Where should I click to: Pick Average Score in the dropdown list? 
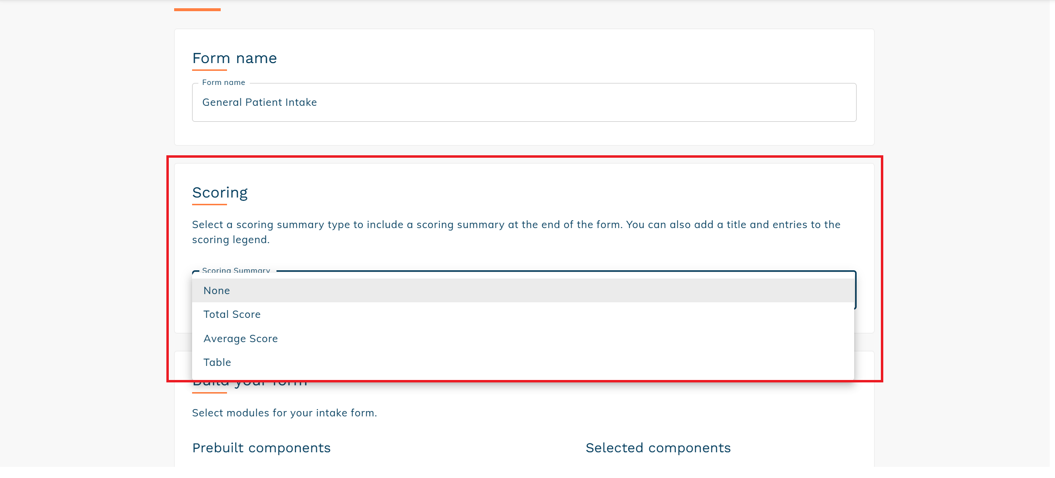(x=241, y=339)
